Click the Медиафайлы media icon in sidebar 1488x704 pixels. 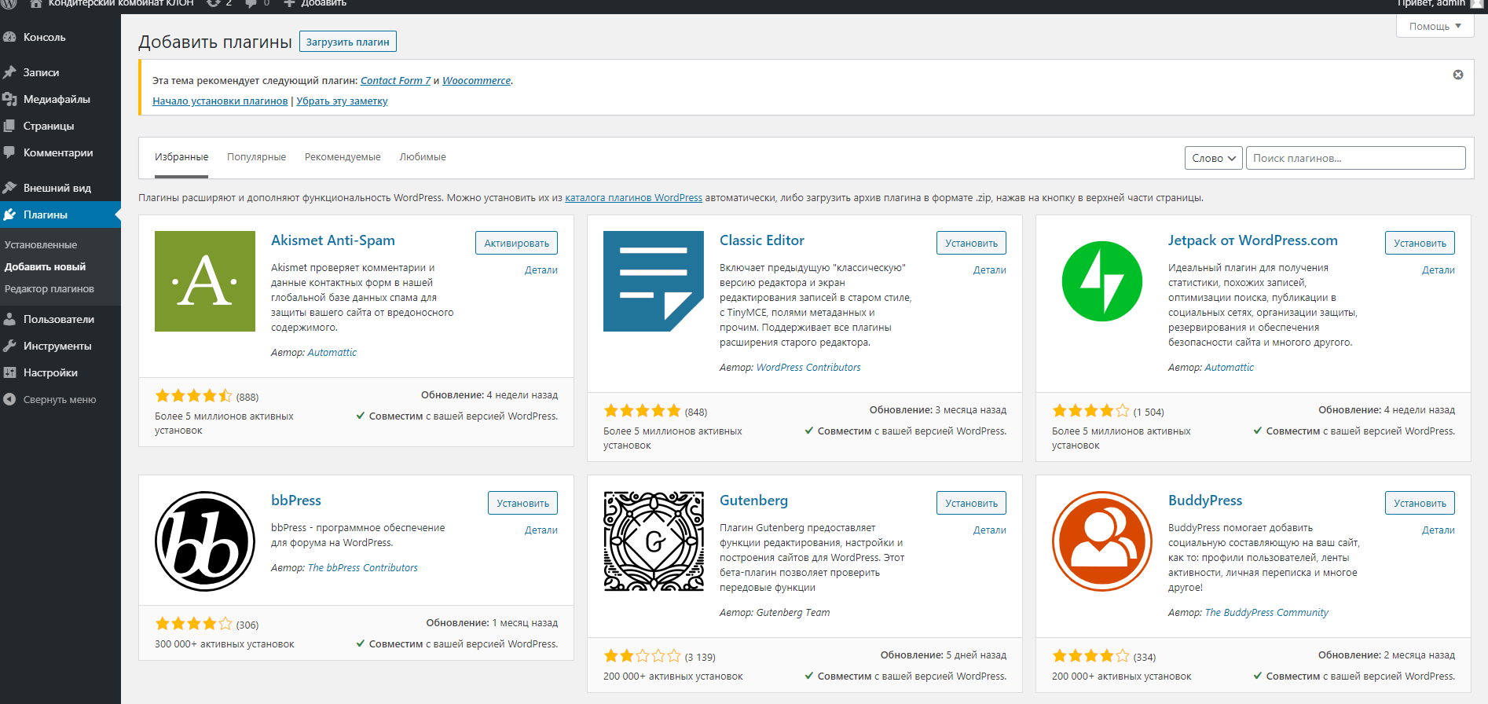pos(10,99)
